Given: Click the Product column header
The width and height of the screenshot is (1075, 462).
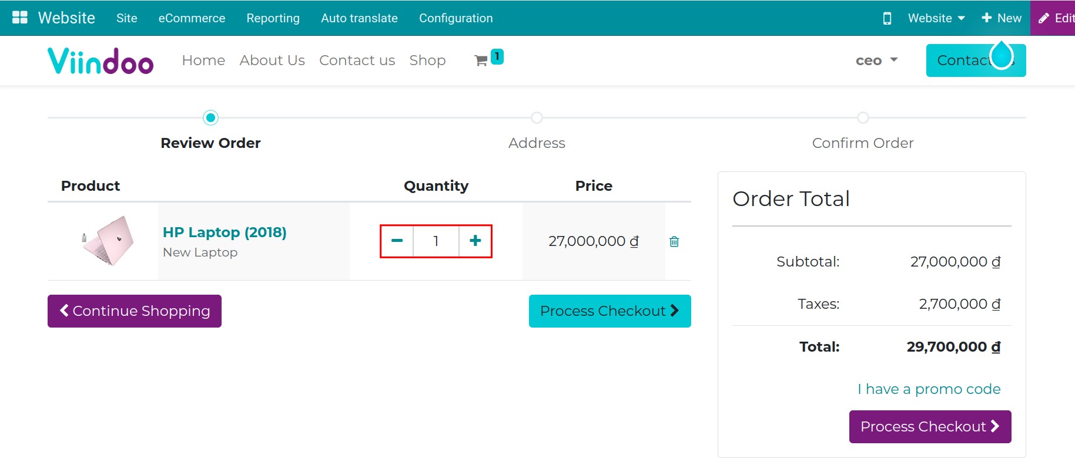Looking at the screenshot, I should (91, 186).
